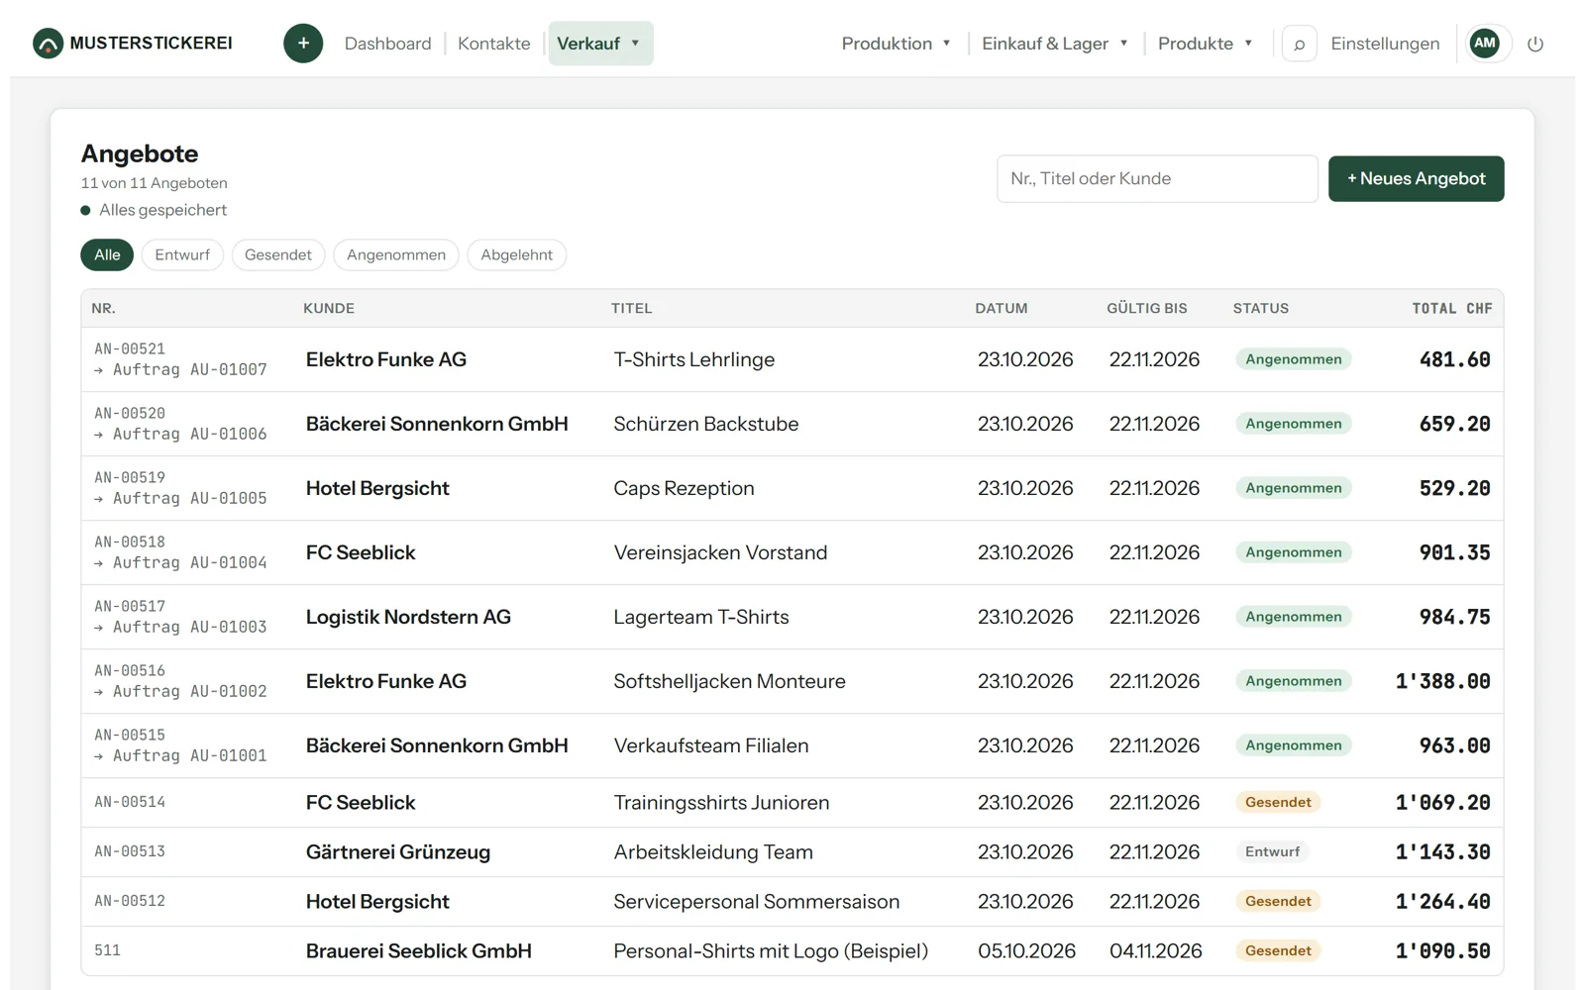
Task: Click the DATUM column header
Action: click(x=1001, y=308)
